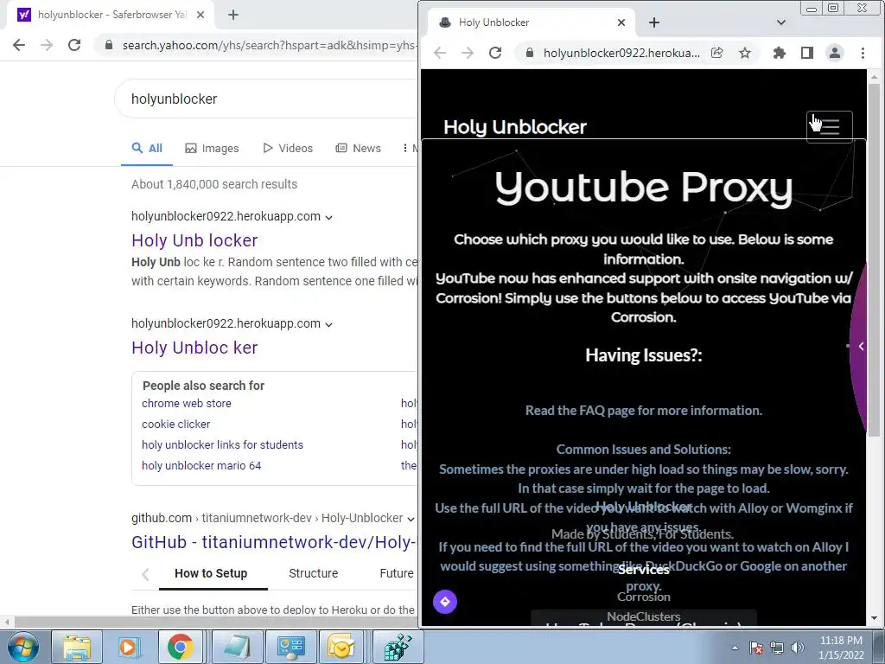The height and width of the screenshot is (664, 885).
Task: Close the Holy Unblocker tab
Action: pyautogui.click(x=621, y=22)
